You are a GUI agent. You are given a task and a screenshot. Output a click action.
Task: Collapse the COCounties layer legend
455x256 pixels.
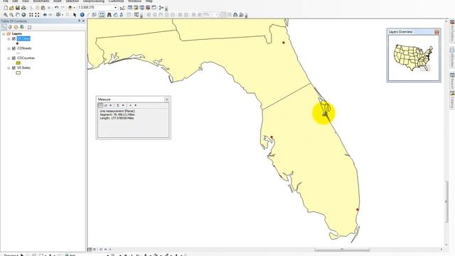pos(9,58)
